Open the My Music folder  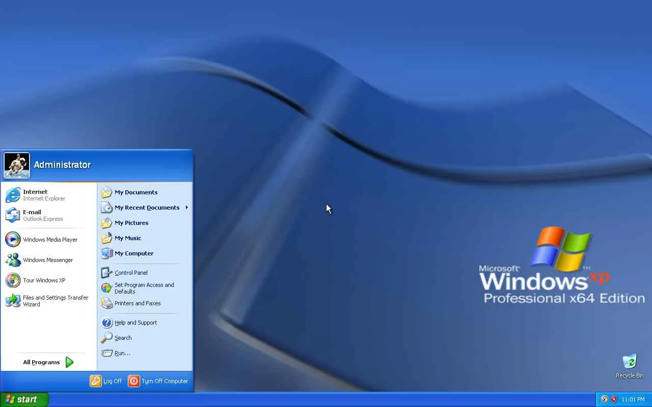tap(145, 238)
